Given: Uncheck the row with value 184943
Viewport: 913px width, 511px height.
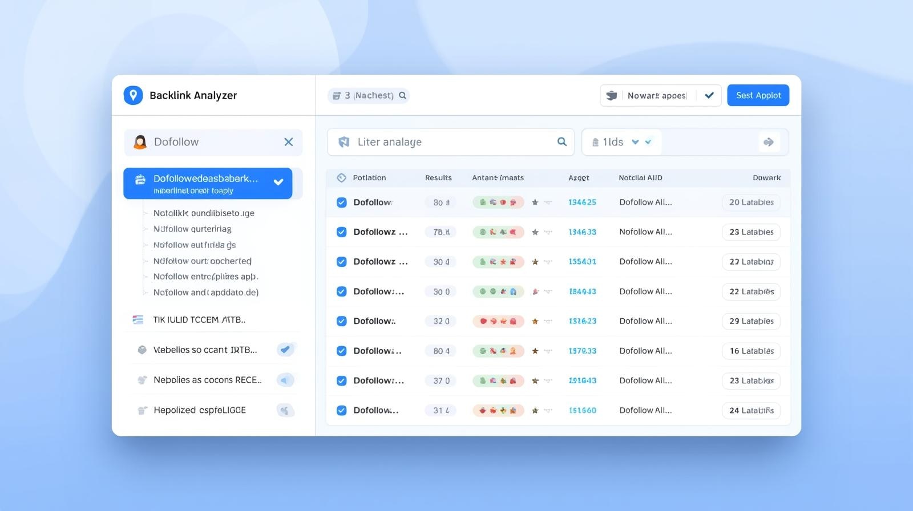Looking at the screenshot, I should [341, 291].
